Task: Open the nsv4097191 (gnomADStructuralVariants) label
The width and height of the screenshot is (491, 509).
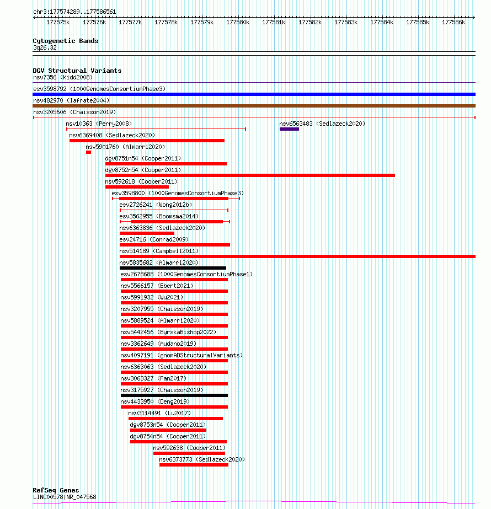Action: (182, 356)
